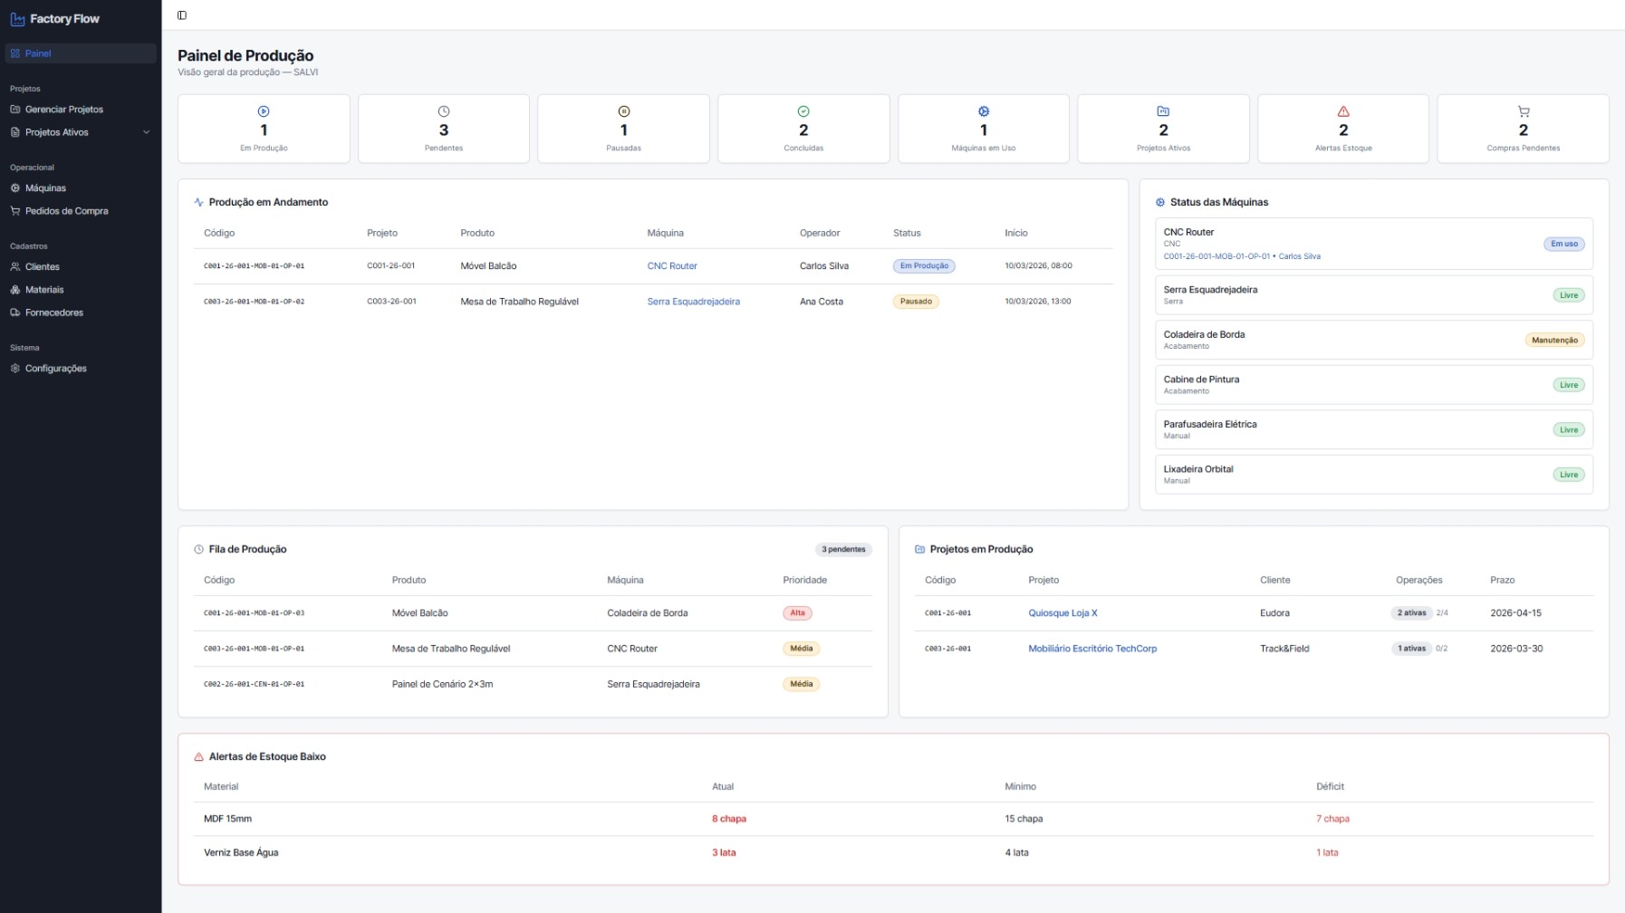This screenshot has height=913, width=1625.
Task: Open the Quiosque Loja X project
Action: pyautogui.click(x=1062, y=613)
